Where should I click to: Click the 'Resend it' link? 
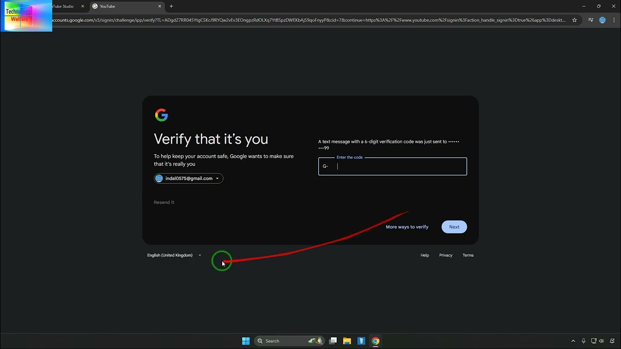pos(164,202)
